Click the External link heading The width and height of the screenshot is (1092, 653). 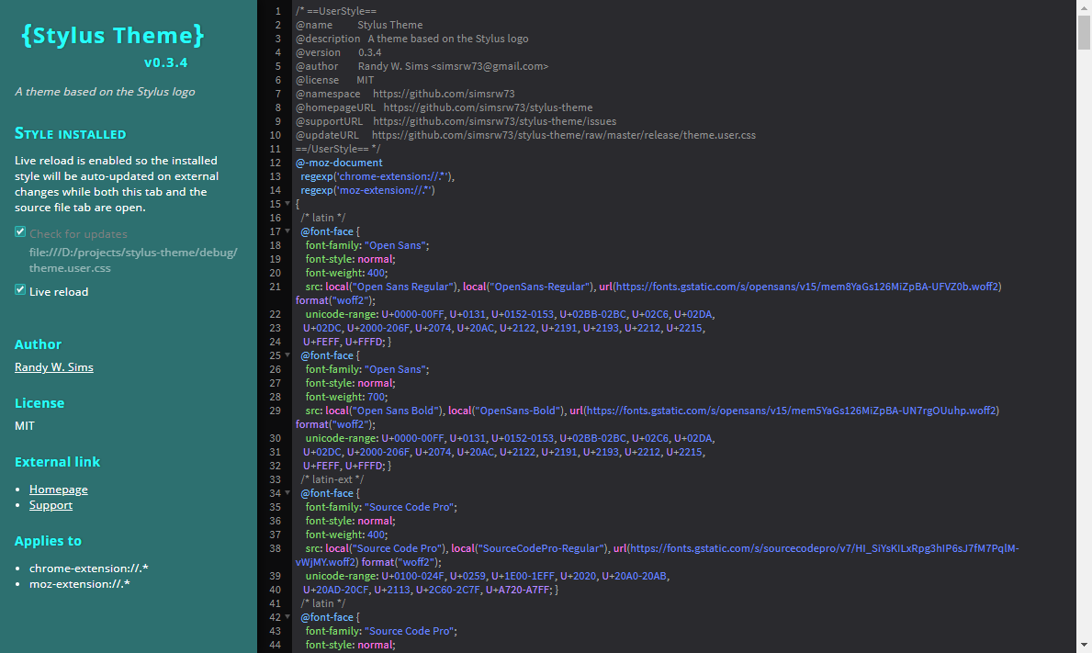coord(57,462)
